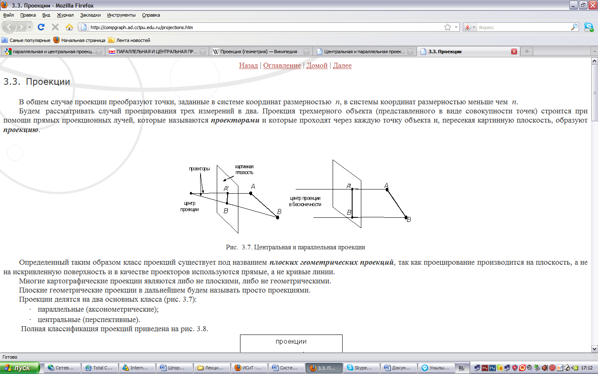The height and width of the screenshot is (374, 598).
Task: Stop loading the page
Action: tap(55, 27)
